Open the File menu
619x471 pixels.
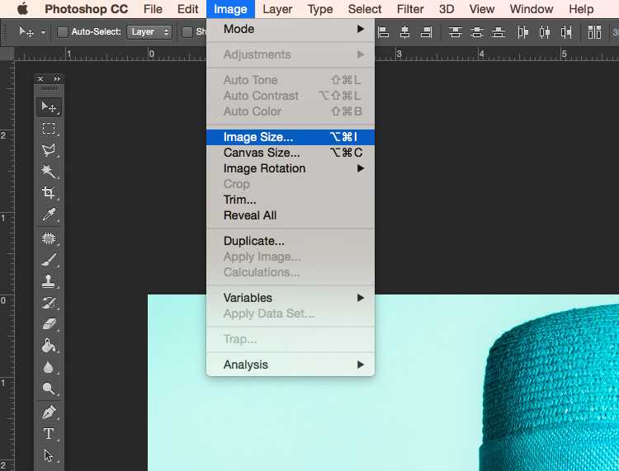(153, 9)
